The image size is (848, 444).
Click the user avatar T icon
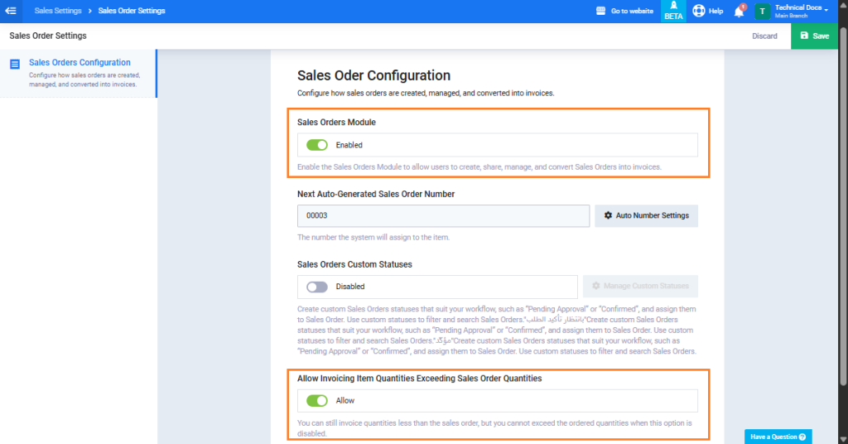coord(762,12)
